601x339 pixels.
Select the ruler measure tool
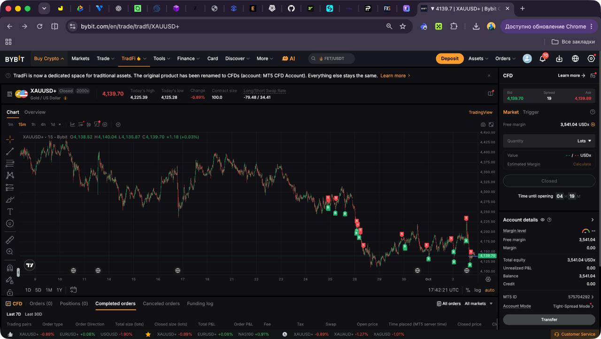point(10,240)
